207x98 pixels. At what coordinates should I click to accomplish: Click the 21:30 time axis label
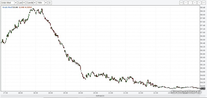click(x=125, y=93)
